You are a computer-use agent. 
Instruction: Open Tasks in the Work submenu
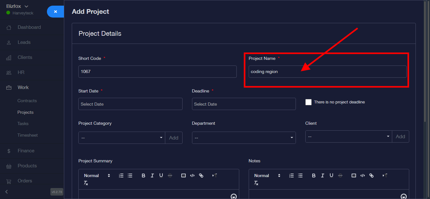click(x=23, y=123)
